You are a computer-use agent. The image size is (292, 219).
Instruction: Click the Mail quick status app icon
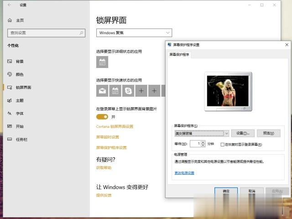pyautogui.click(x=102, y=91)
